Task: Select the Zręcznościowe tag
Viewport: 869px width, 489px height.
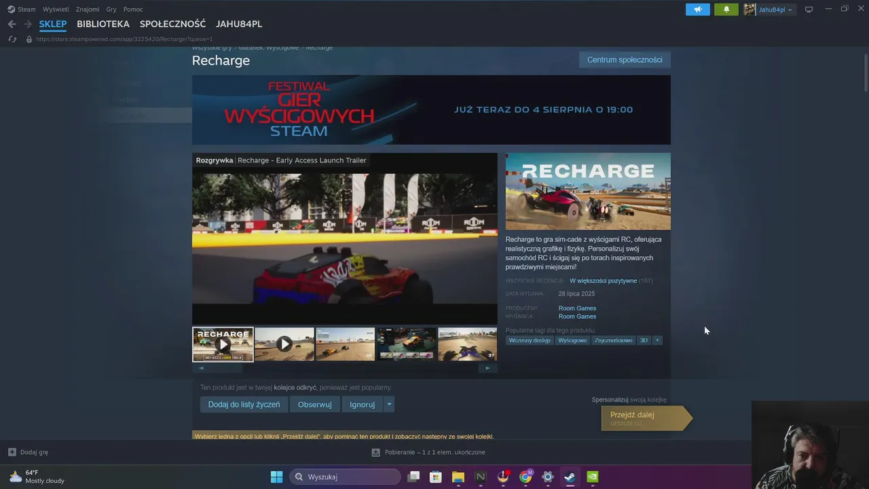Action: point(613,340)
